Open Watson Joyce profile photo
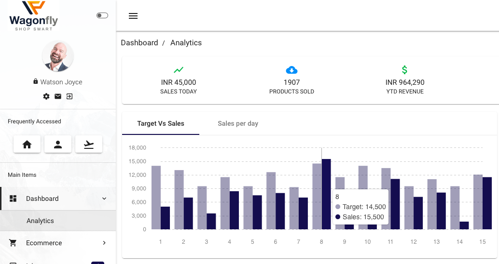This screenshot has height=264, width=499. pos(58,56)
